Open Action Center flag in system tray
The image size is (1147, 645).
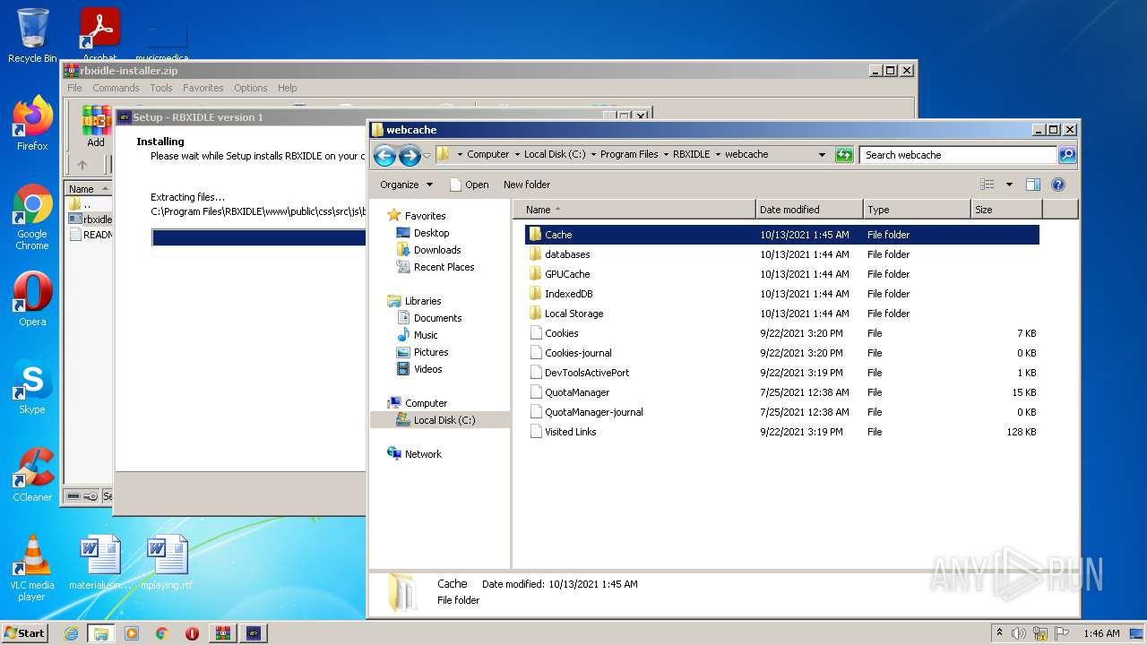click(x=1062, y=633)
